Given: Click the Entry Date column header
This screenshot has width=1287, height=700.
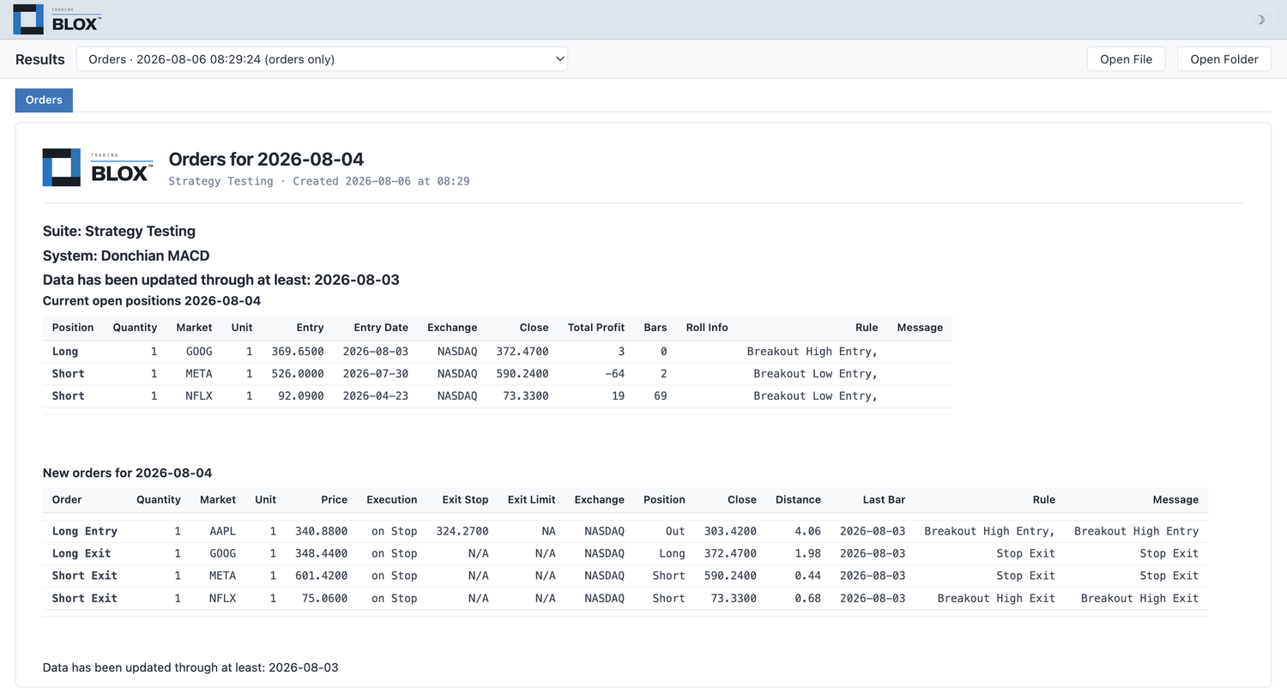Looking at the screenshot, I should 381,328.
